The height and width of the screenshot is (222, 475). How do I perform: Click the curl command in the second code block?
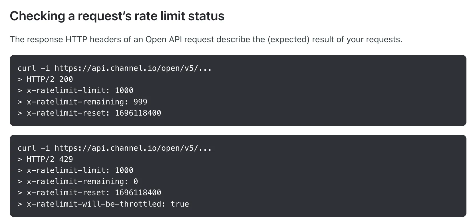pos(114,148)
